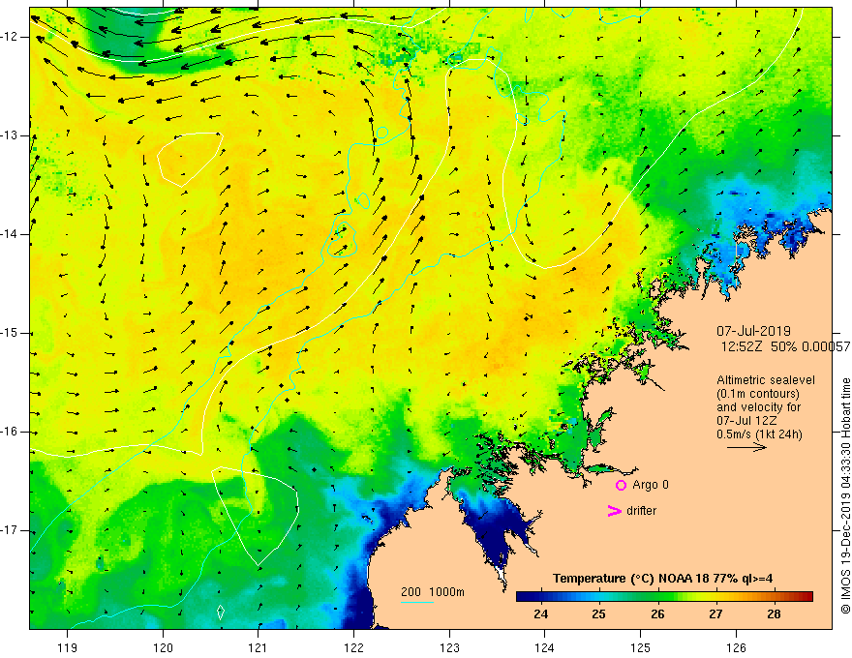Click the 'drifter' legend label
852x658 pixels.
(641, 511)
